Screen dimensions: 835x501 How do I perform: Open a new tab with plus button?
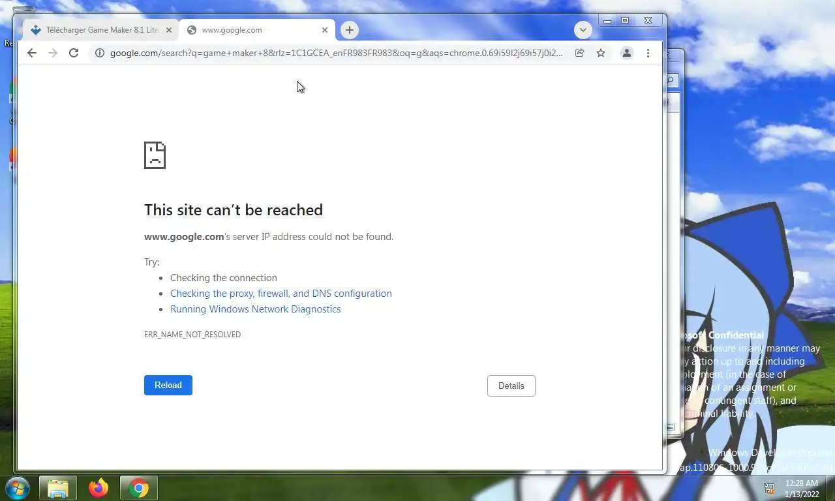tap(350, 30)
